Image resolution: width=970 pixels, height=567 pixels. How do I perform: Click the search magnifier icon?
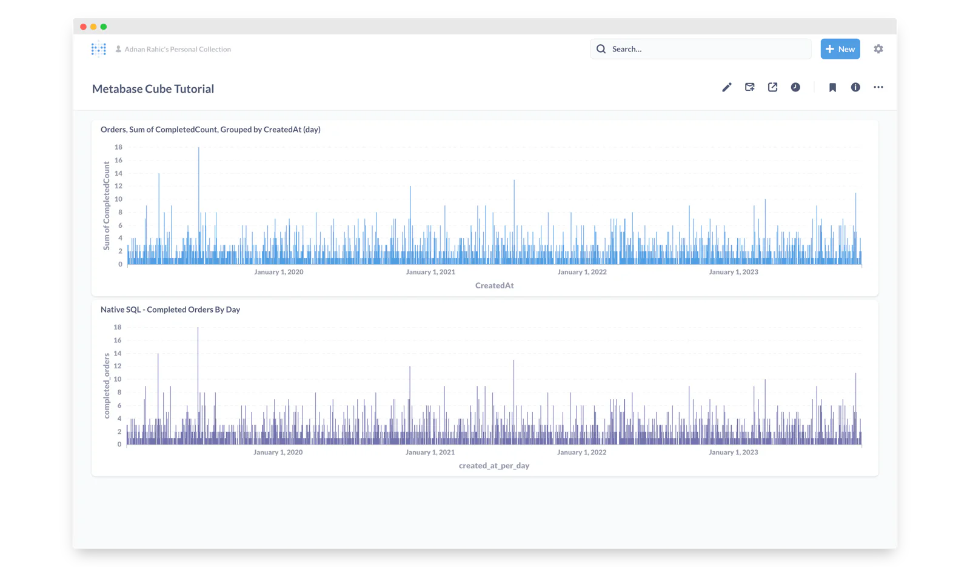point(601,49)
